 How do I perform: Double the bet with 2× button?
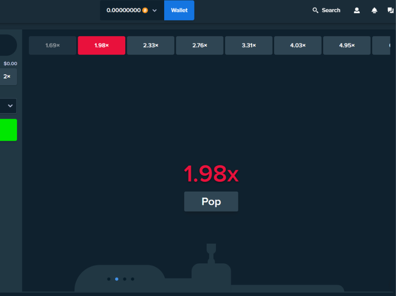pyautogui.click(x=8, y=76)
